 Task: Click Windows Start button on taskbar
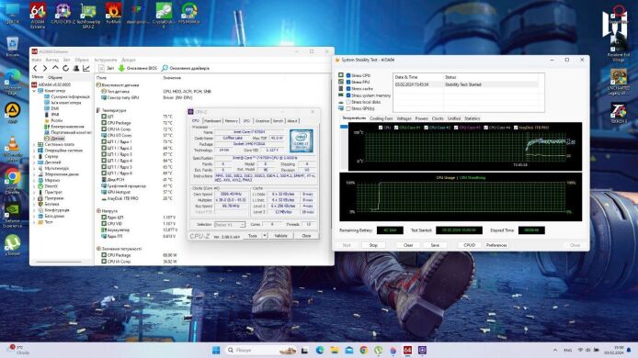pyautogui.click(x=216, y=350)
